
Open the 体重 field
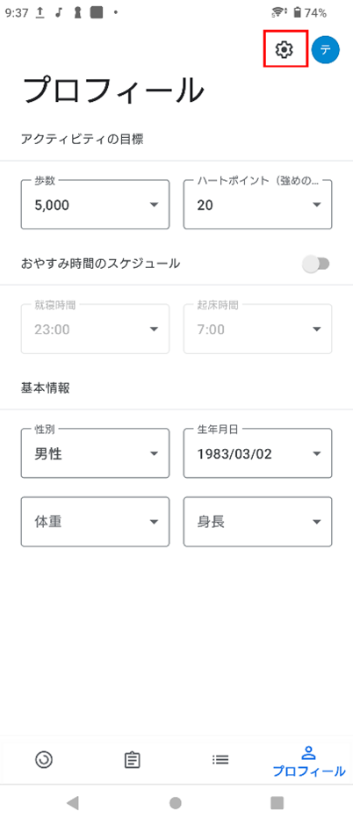pyautogui.click(x=95, y=522)
